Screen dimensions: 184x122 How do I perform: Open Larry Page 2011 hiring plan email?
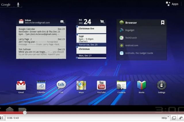(x=41, y=42)
